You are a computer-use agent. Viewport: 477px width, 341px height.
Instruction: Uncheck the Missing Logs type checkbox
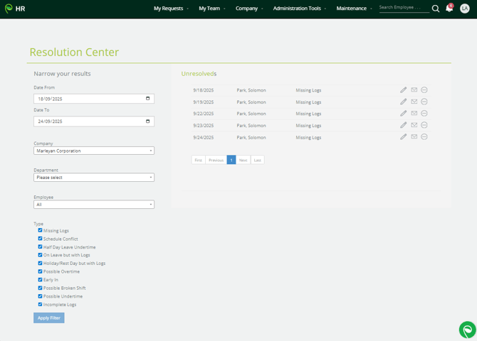click(40, 231)
